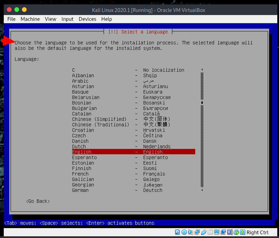The image size is (279, 238).
Task: Select the C no localization entry
Action: point(134,70)
